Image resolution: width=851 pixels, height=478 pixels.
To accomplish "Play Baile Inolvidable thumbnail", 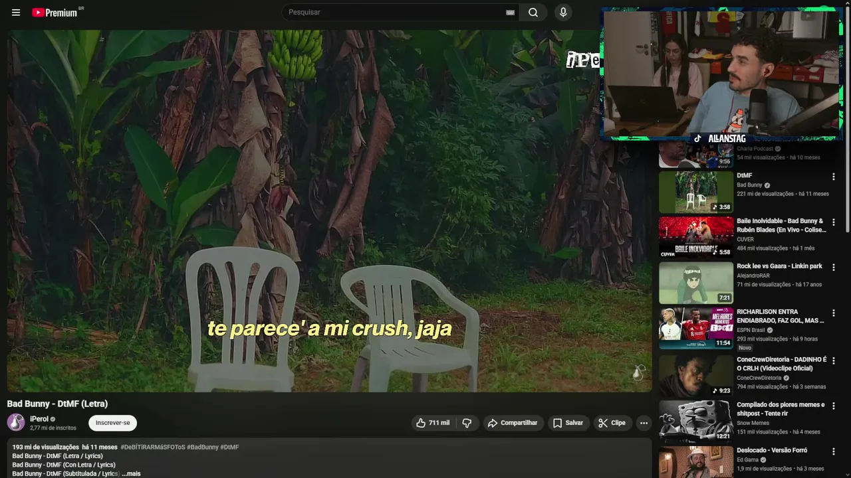I will pos(696,237).
